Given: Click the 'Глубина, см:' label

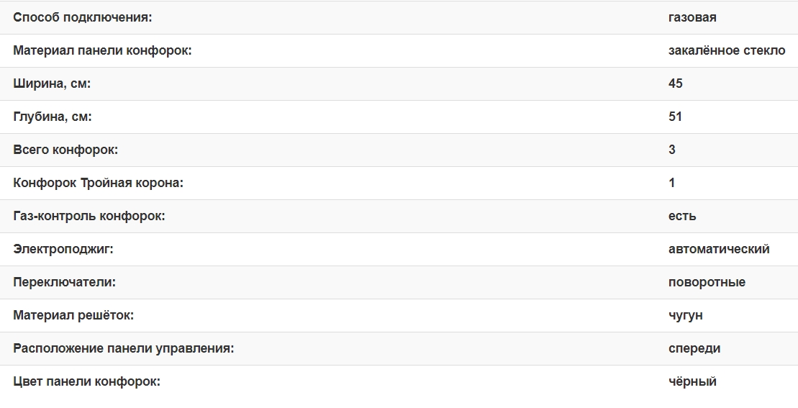Looking at the screenshot, I should click(53, 117).
